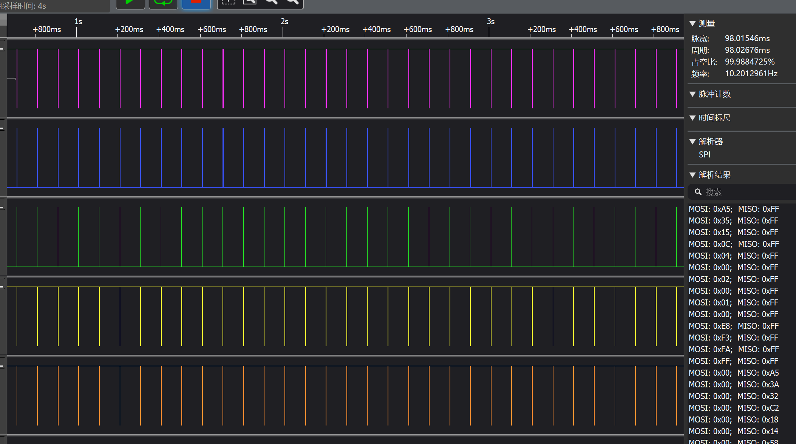Select the 周期 value 98.02676ms
The image size is (796, 444).
click(747, 50)
